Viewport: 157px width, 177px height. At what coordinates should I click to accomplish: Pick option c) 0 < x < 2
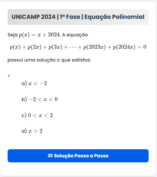point(37,115)
